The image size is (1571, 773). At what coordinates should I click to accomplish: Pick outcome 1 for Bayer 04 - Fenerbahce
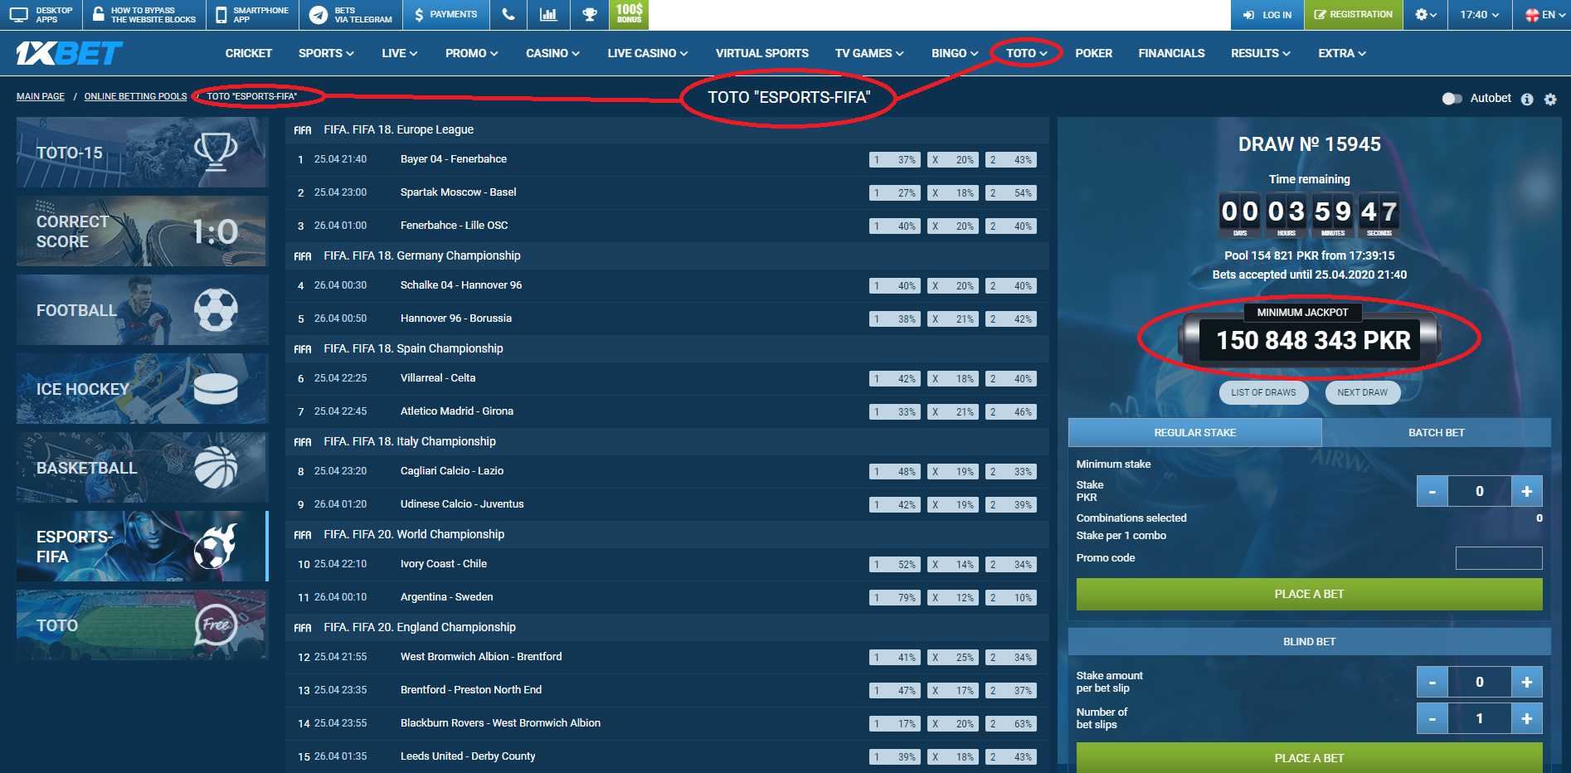point(894,159)
